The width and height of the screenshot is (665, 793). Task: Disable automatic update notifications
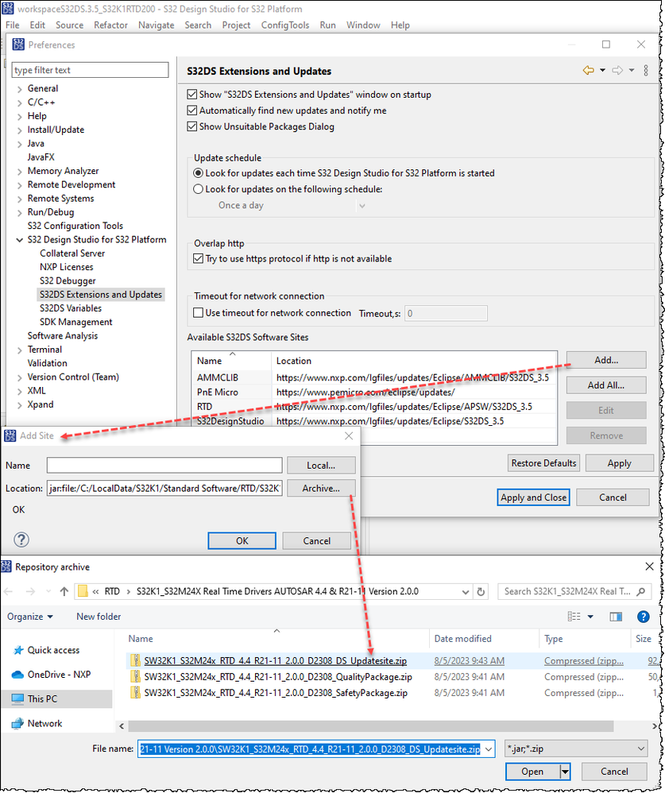192,112
